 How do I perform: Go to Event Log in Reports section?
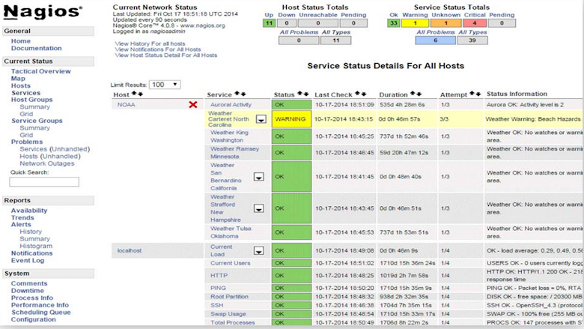coord(28,260)
